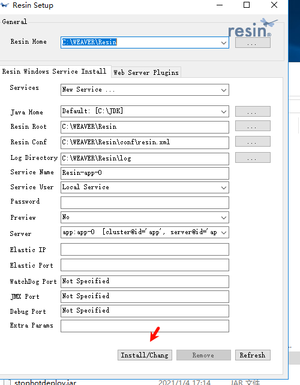Screen dimensions: 300x385
Task: Focus the Service Name field
Action: tap(145, 174)
